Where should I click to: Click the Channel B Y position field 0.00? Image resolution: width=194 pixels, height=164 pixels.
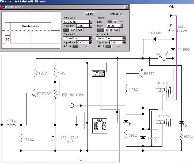[x=116, y=43]
